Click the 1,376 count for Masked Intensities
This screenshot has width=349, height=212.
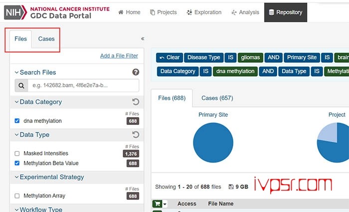pyautogui.click(x=131, y=154)
